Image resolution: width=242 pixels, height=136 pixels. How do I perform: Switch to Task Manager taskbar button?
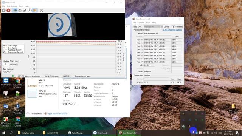click(x=78, y=133)
